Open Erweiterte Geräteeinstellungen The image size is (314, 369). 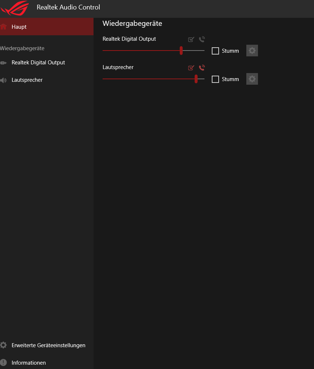pyautogui.click(x=47, y=345)
